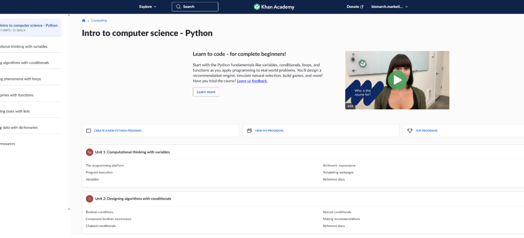Open sidebar unit 'data with dictionaries'
524x238 pixels.
tap(19, 128)
